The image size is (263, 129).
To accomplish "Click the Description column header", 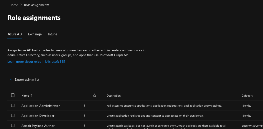I will [114, 96].
